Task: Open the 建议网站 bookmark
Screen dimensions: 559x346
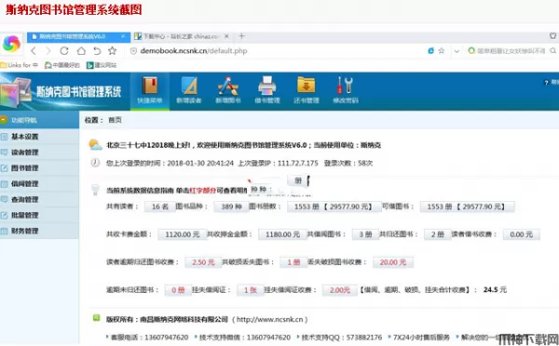Action: click(x=102, y=65)
